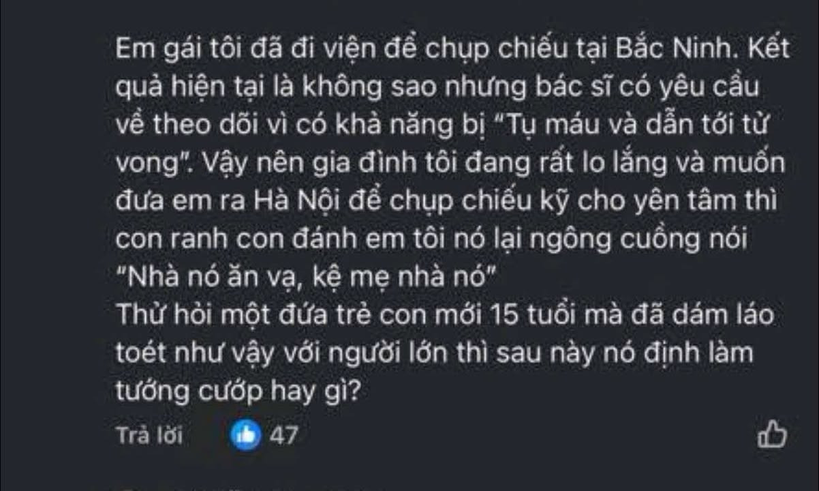
Task: Click the quote "Nhà nó ăn vạ, kệ mẹ nhà nó"
Action: [304, 280]
